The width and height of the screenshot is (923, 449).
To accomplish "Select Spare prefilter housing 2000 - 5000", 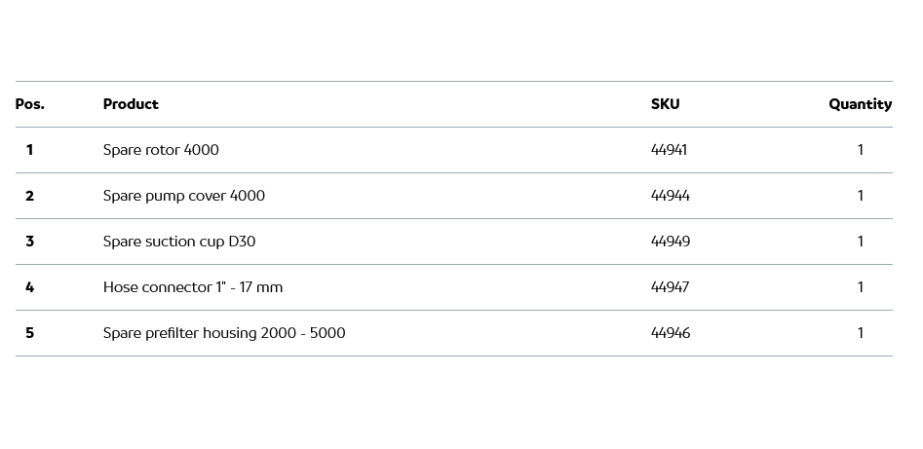I will coord(223,333).
